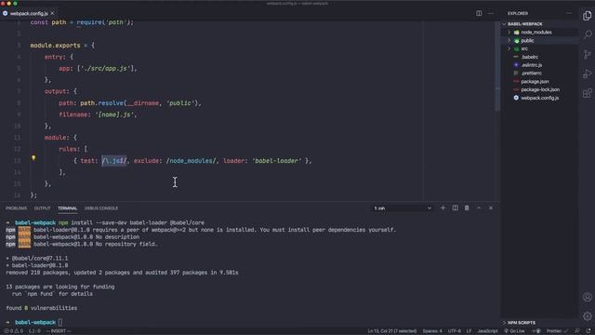Click the split editor icon
This screenshot has height=335, width=595.
(x=479, y=13)
